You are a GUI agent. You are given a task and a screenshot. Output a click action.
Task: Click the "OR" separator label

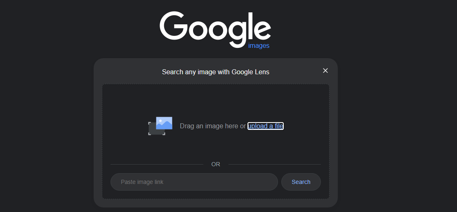coord(216,165)
